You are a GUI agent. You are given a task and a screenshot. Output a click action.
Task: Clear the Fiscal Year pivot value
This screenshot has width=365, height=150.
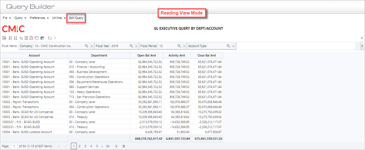pos(136,46)
